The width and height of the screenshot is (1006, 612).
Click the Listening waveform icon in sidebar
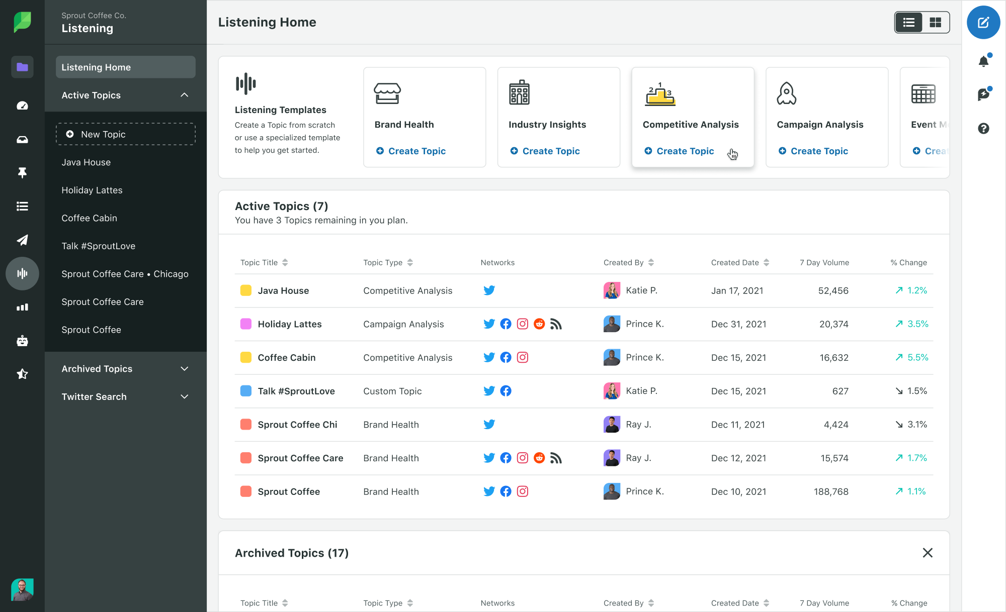pos(22,273)
